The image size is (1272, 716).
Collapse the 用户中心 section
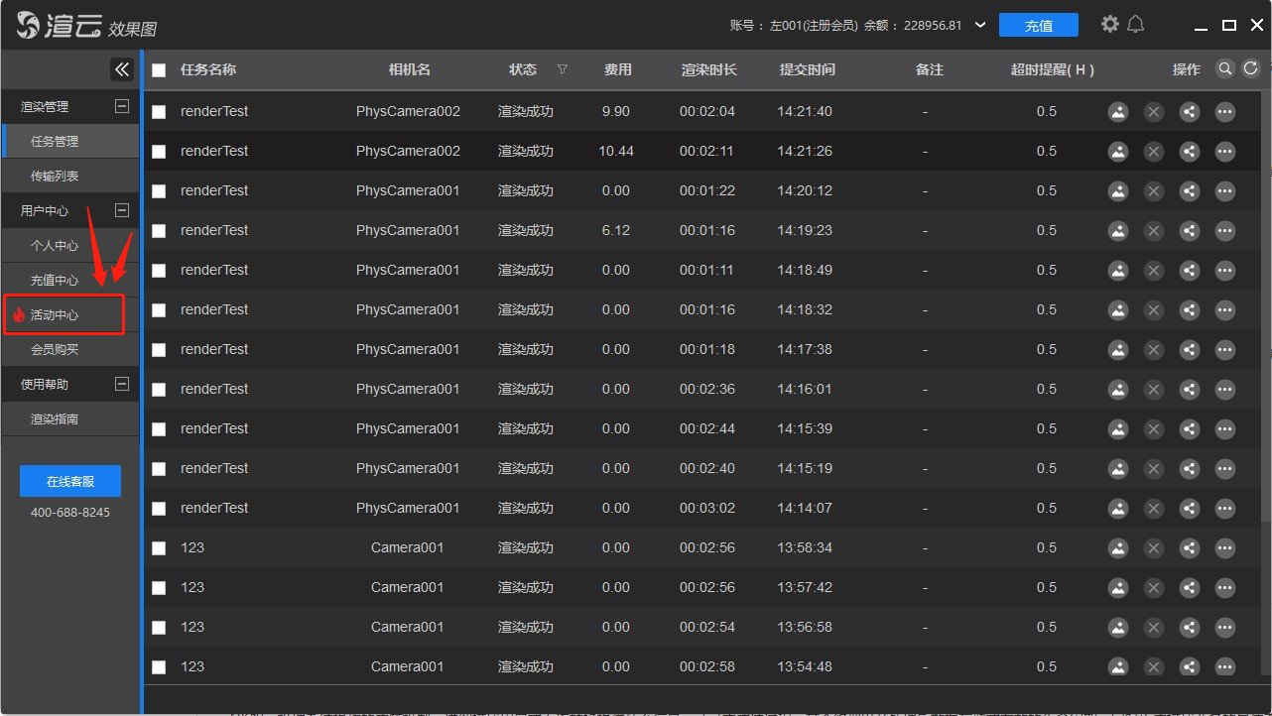122,210
